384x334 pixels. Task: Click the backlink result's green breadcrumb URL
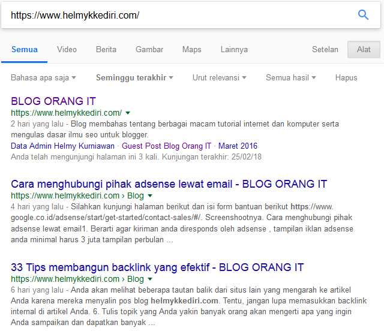point(77,279)
